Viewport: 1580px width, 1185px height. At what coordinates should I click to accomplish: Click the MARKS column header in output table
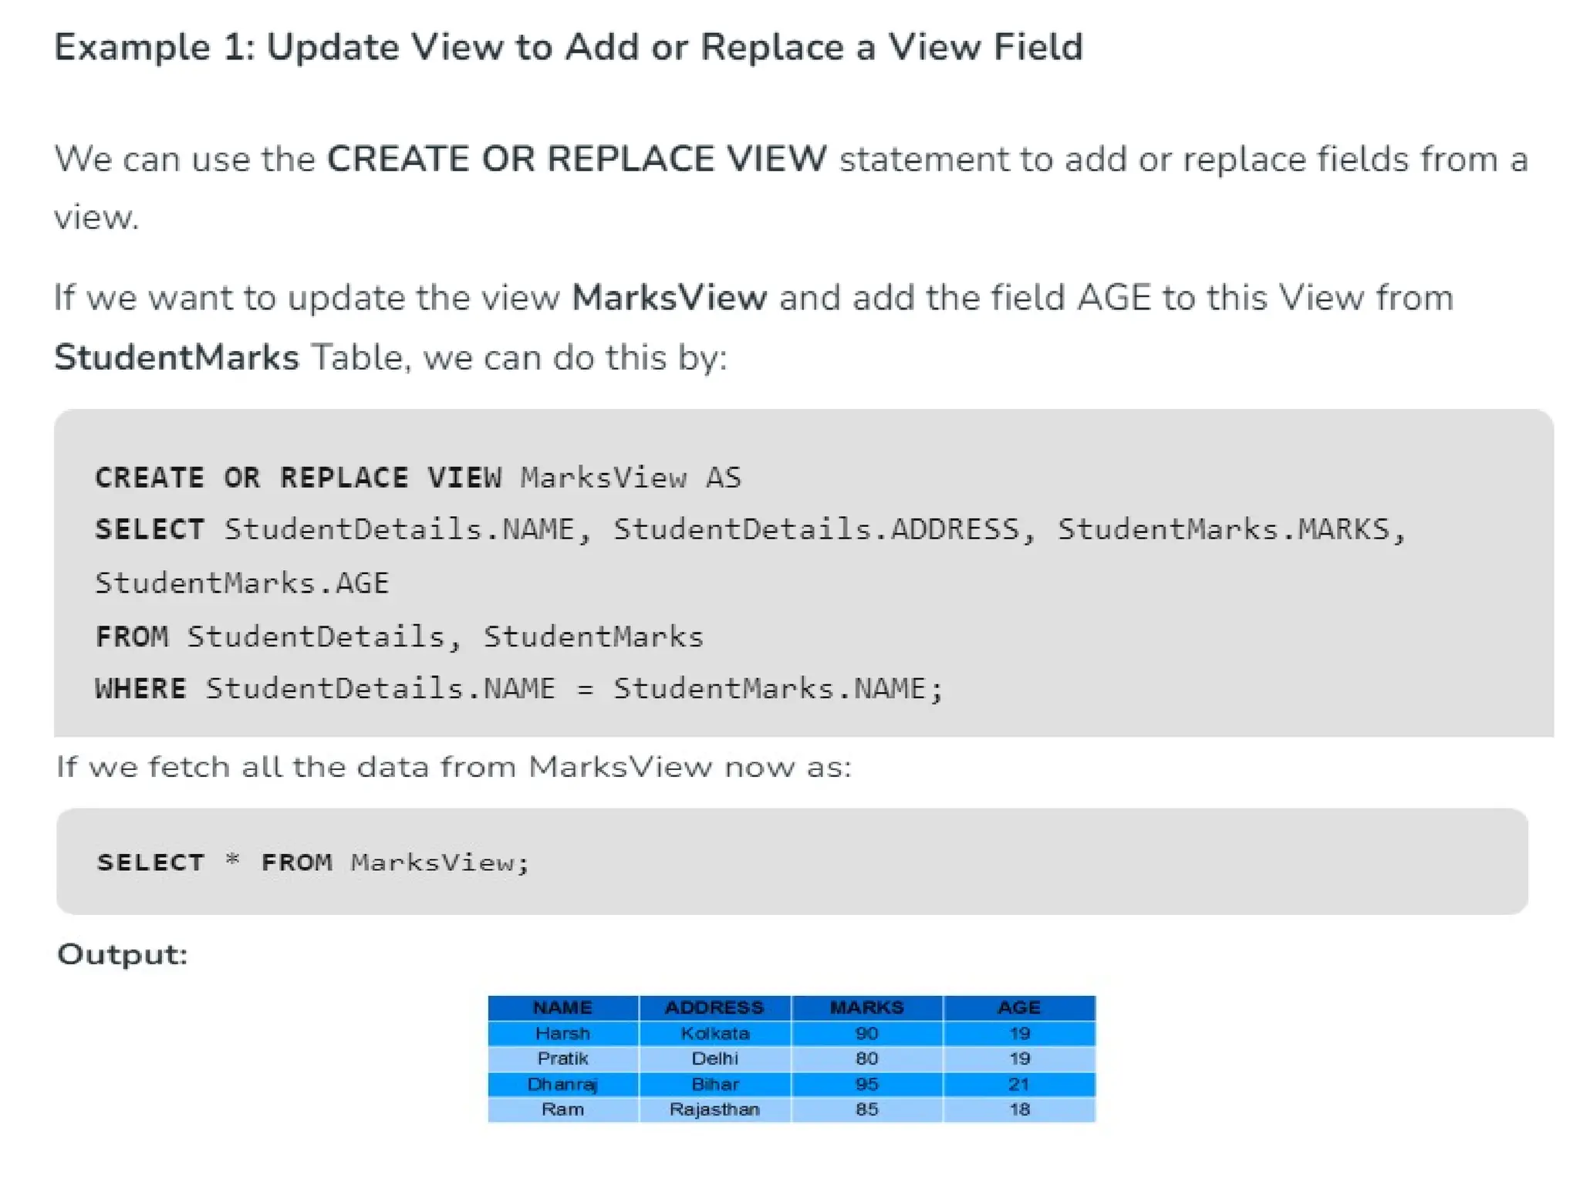(866, 1008)
